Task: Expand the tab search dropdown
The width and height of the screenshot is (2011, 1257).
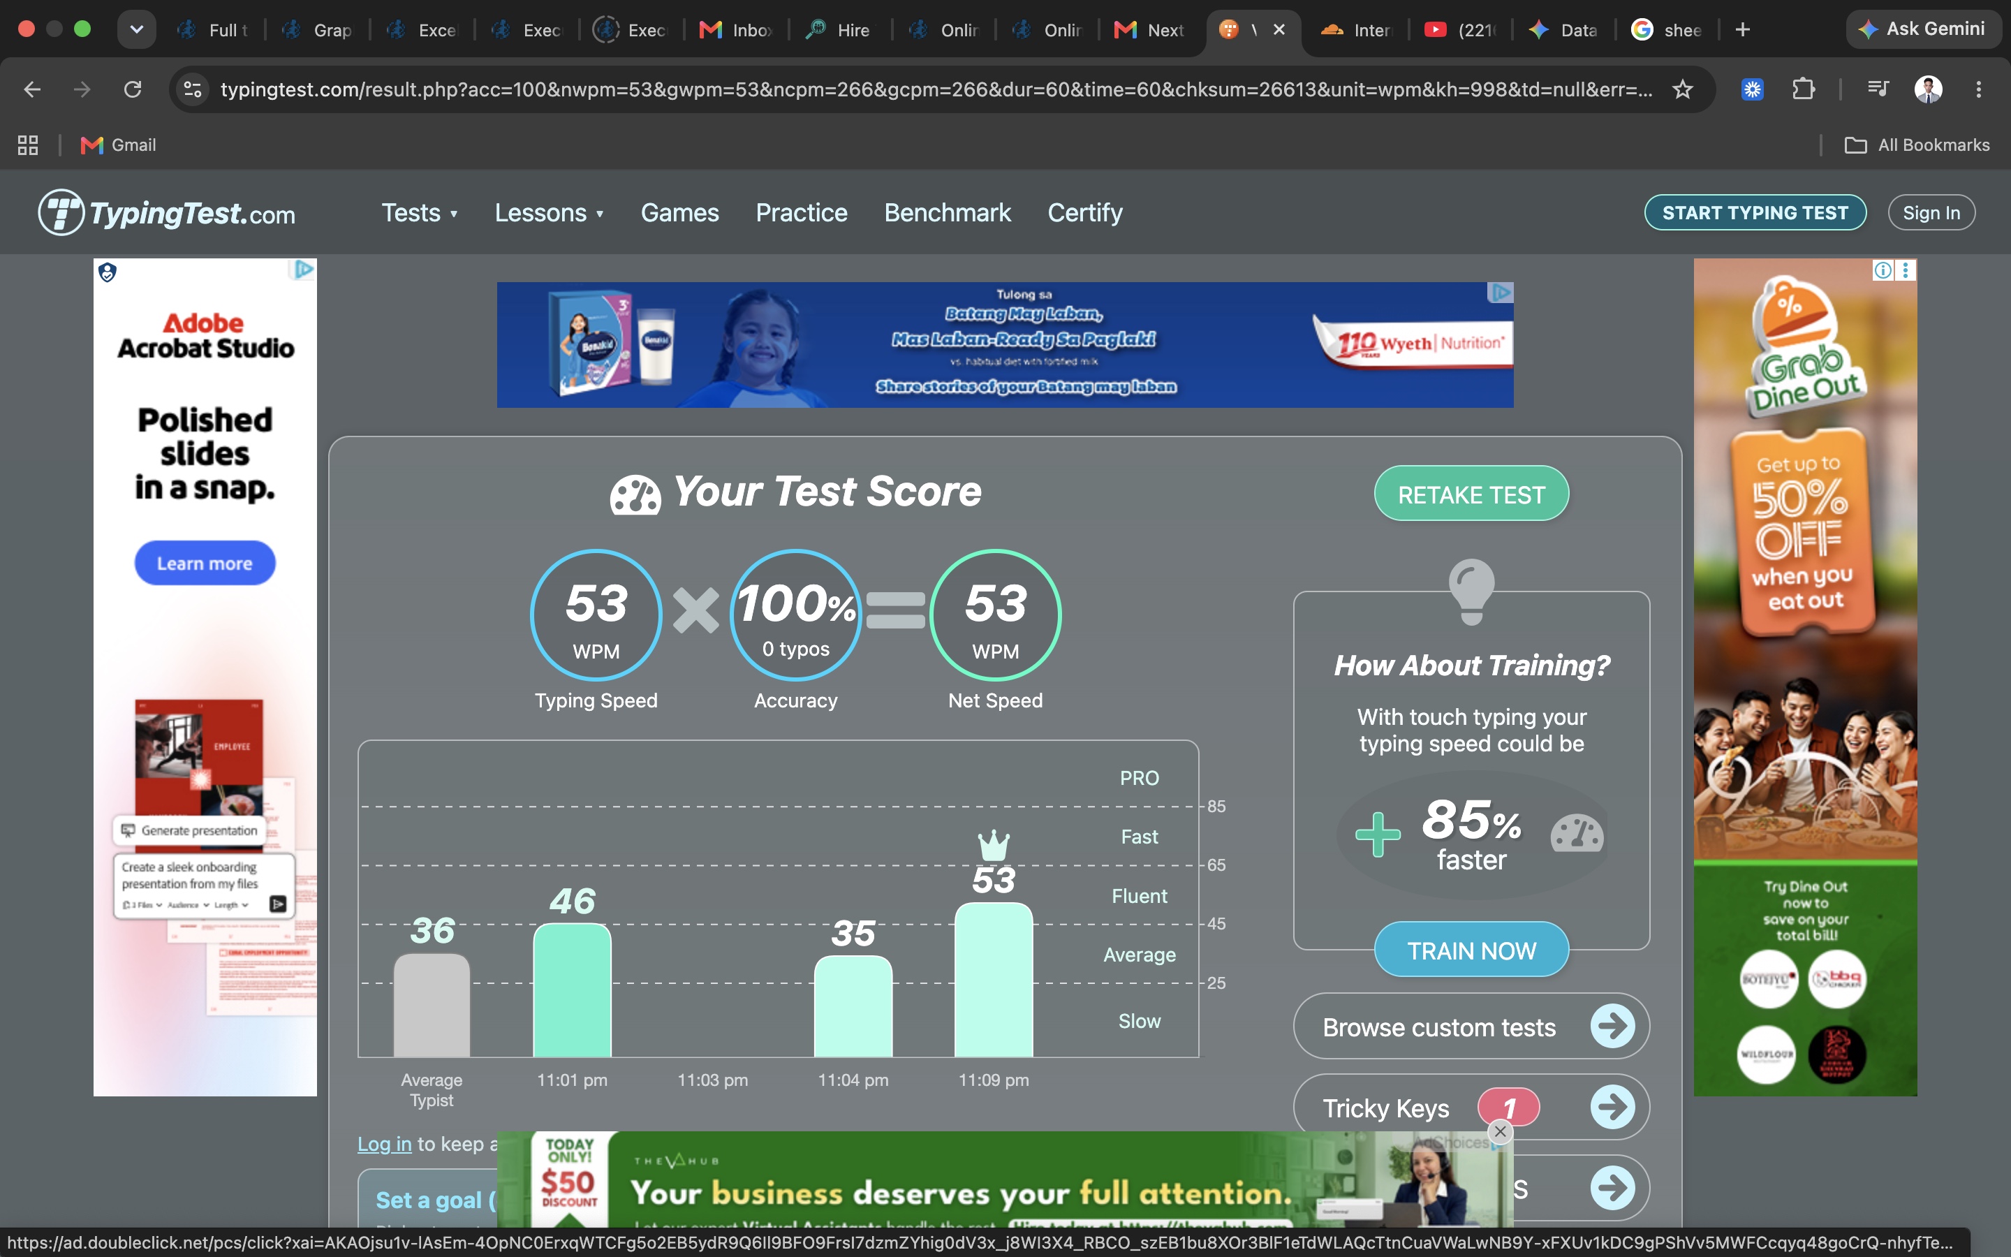Action: click(x=136, y=30)
